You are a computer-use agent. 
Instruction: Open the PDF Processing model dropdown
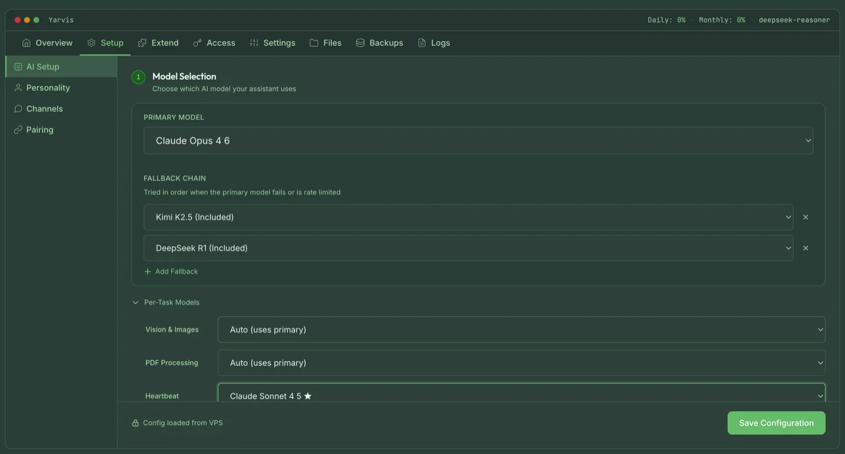tap(521, 363)
